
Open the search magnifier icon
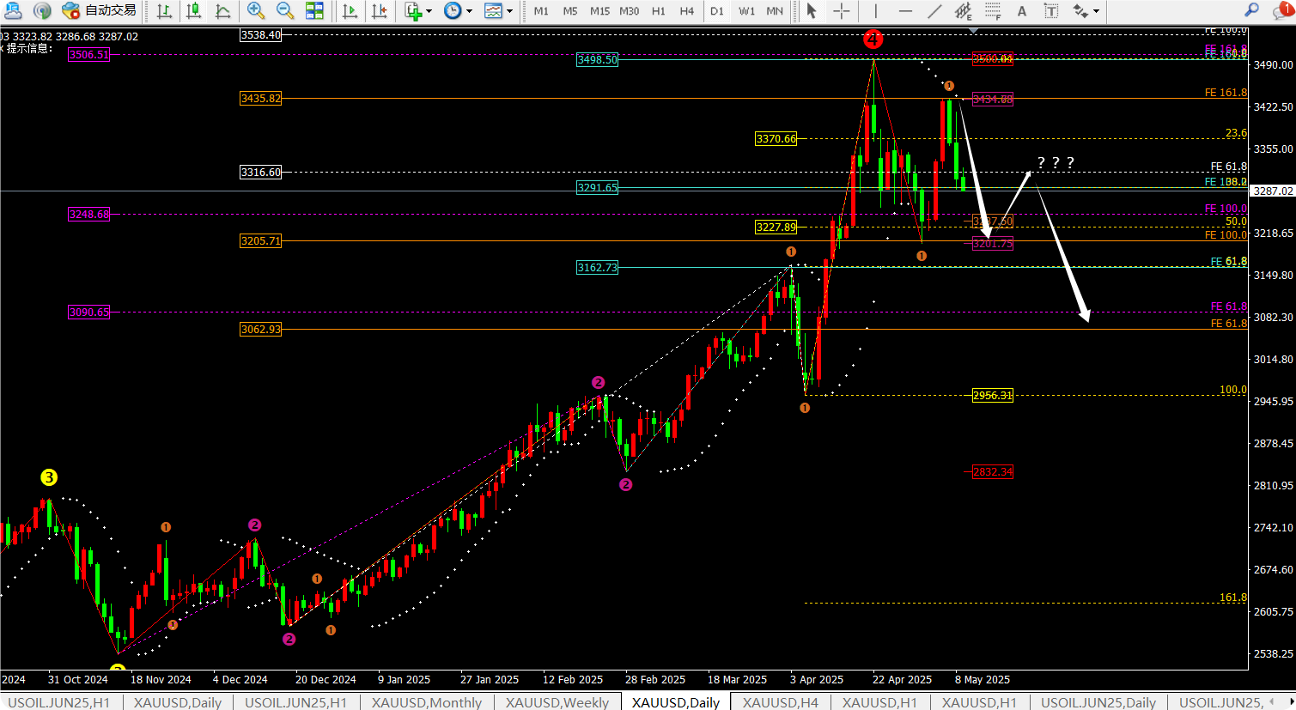(1252, 10)
